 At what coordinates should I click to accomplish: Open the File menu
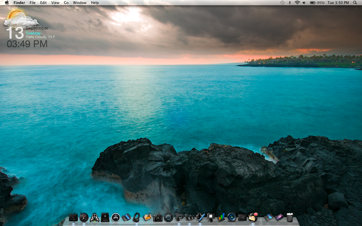(x=33, y=3)
